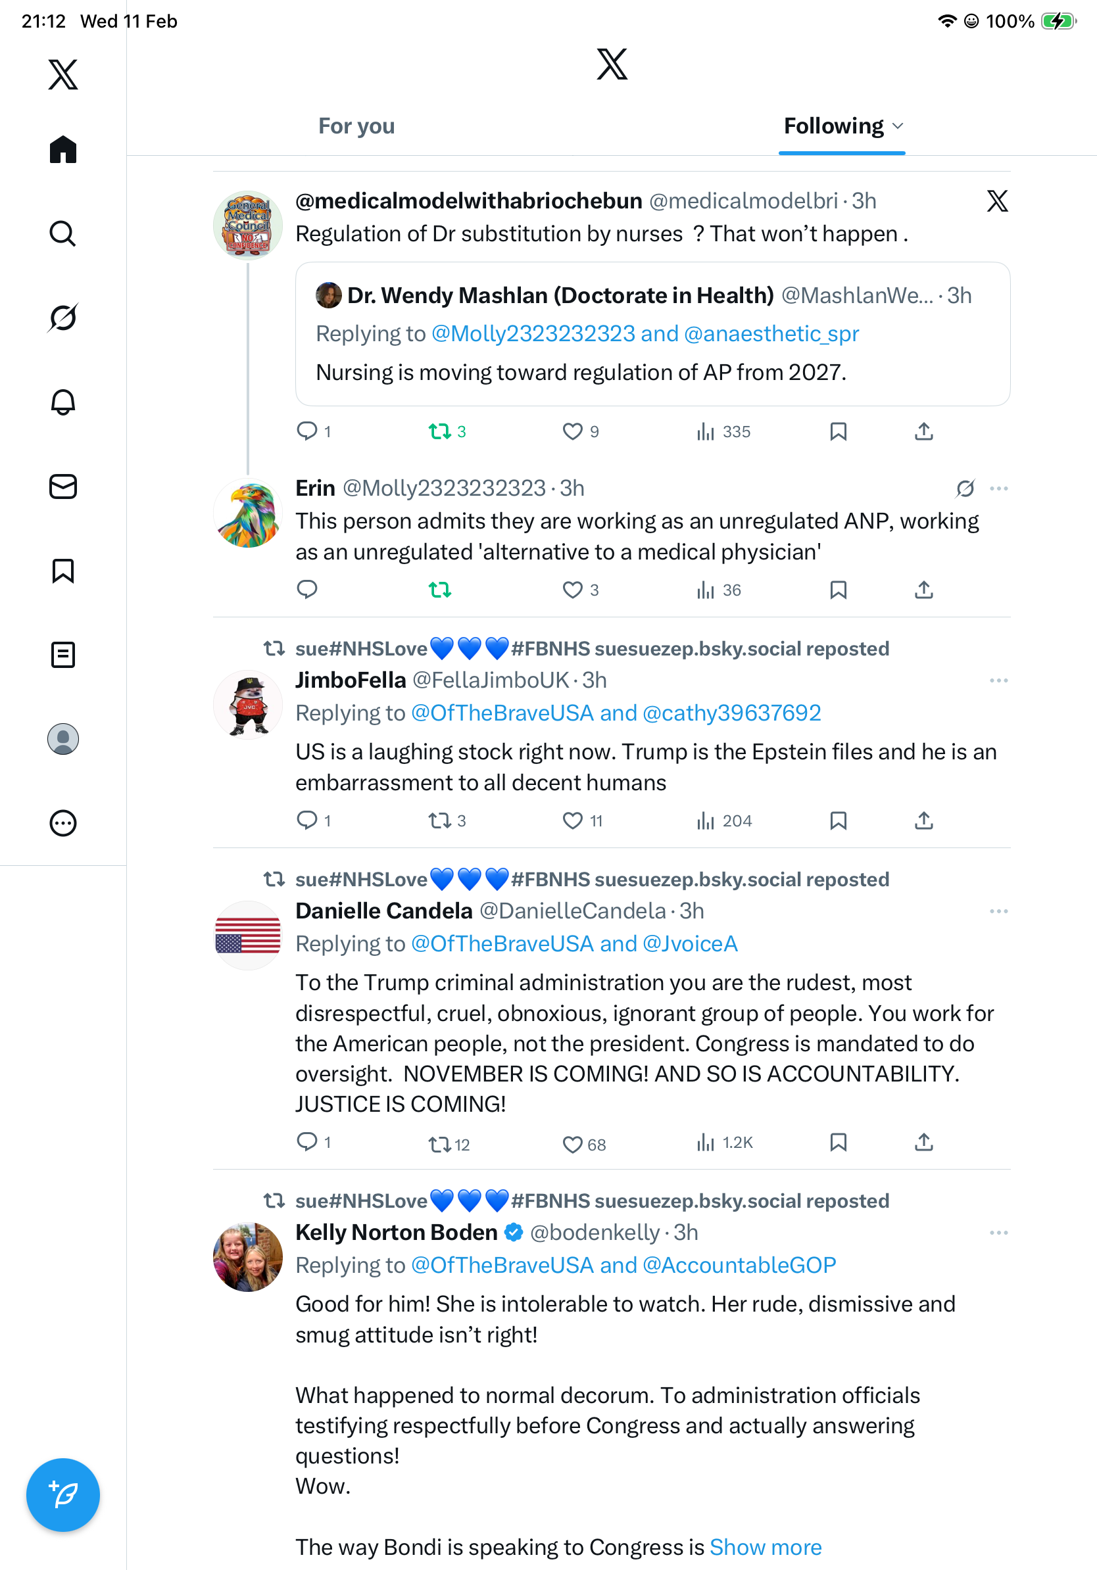Viewport: 1097px width, 1570px height.
Task: Expand Kelly's post with Show more
Action: point(766,1547)
